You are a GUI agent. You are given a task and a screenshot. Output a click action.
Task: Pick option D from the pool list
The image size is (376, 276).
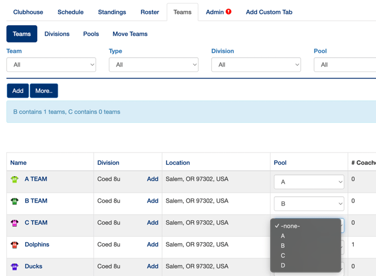tap(283, 265)
